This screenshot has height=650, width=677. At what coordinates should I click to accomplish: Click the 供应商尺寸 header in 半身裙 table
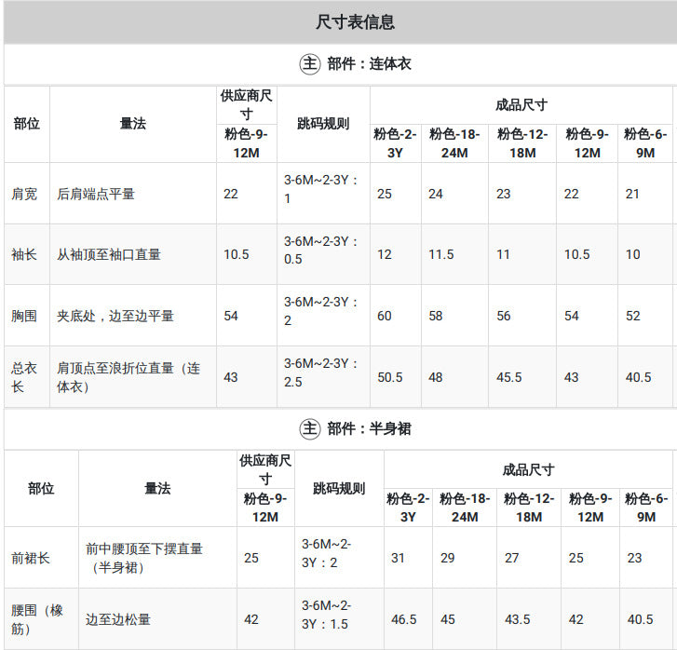(265, 469)
